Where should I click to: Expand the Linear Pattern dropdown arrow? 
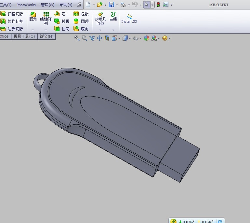(x=46, y=30)
